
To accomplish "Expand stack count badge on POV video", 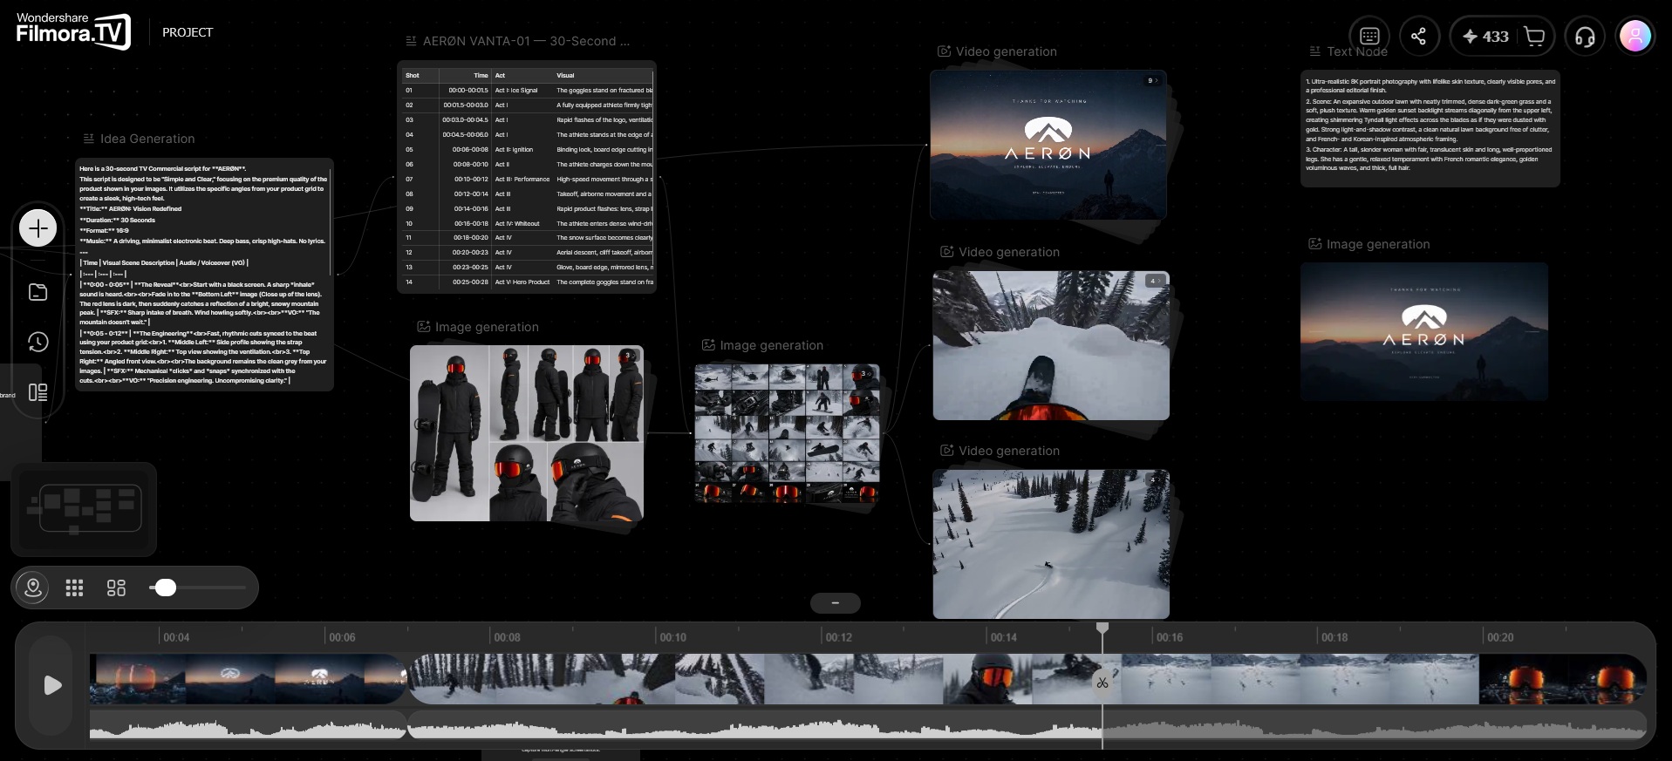I will [x=1155, y=281].
